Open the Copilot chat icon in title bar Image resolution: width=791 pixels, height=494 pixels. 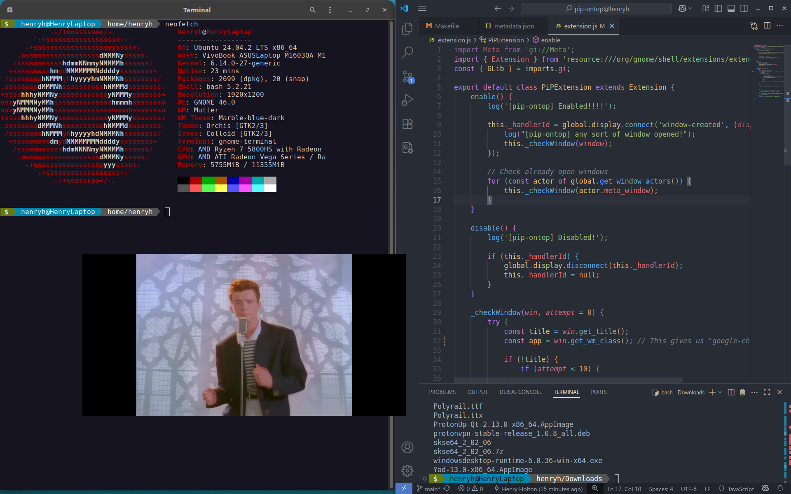pos(682,9)
